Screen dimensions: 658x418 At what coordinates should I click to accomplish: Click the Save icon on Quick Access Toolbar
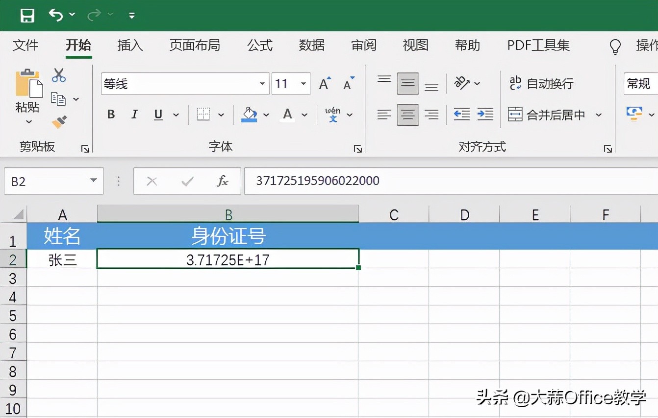click(x=27, y=15)
